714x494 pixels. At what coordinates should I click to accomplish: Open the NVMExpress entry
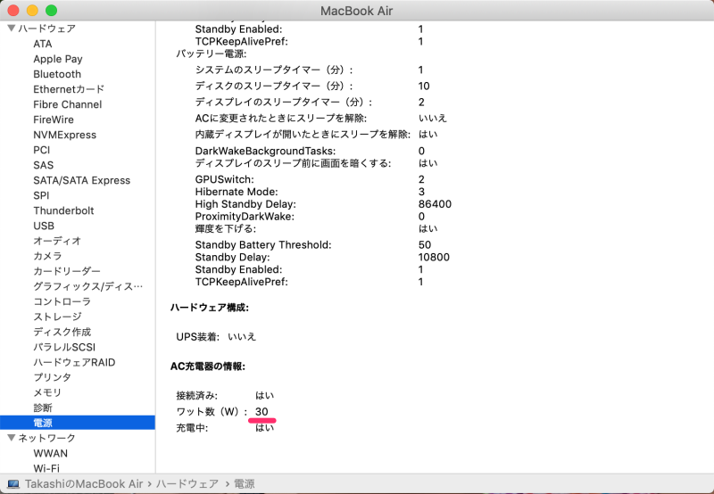click(64, 135)
